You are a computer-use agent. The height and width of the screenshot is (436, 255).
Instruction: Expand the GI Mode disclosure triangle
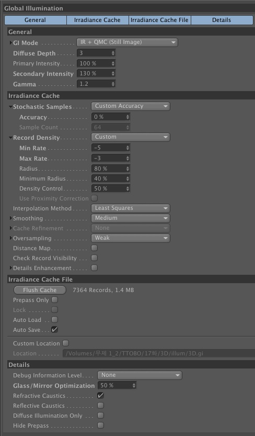coord(11,43)
